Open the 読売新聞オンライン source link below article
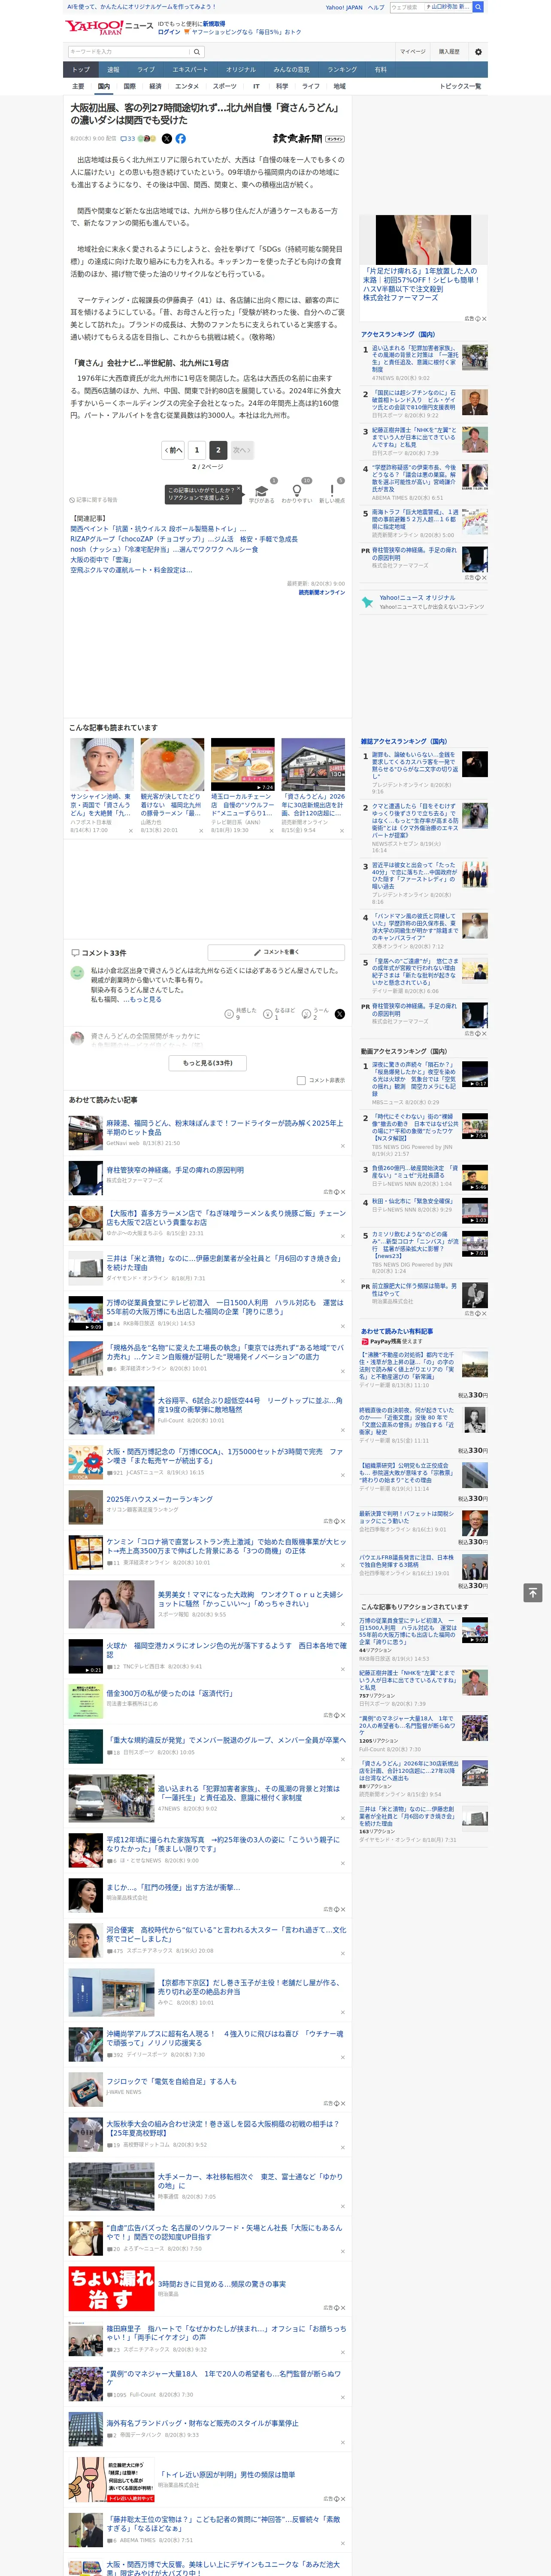 coord(321,592)
